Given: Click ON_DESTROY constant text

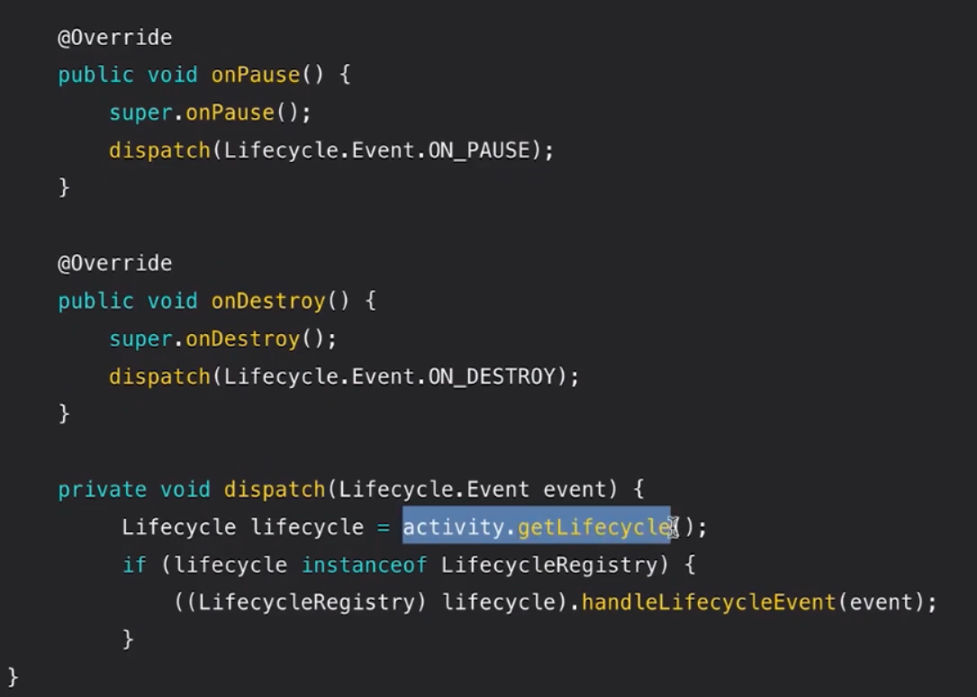Looking at the screenshot, I should tap(492, 376).
